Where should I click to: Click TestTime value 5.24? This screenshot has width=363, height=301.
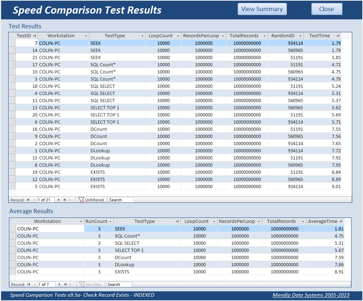coord(322,86)
